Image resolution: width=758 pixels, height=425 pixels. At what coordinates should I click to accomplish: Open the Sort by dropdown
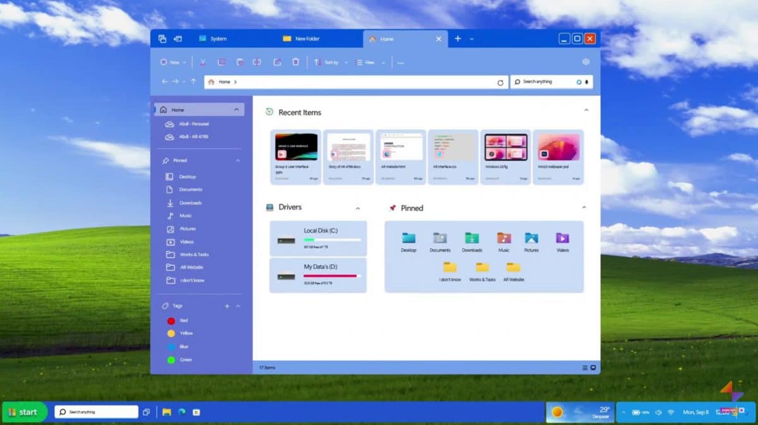point(330,62)
